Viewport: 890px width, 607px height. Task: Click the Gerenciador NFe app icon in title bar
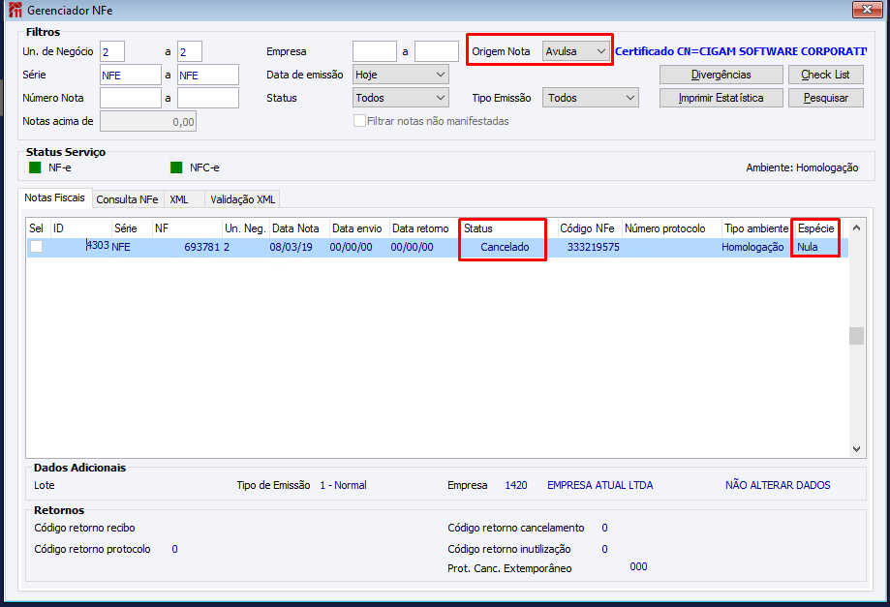[x=15, y=10]
